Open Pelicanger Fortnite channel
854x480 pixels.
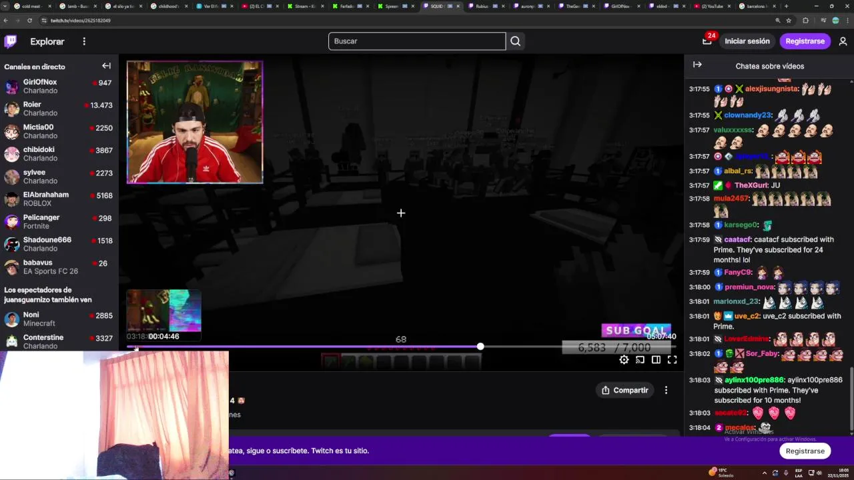[59, 221]
